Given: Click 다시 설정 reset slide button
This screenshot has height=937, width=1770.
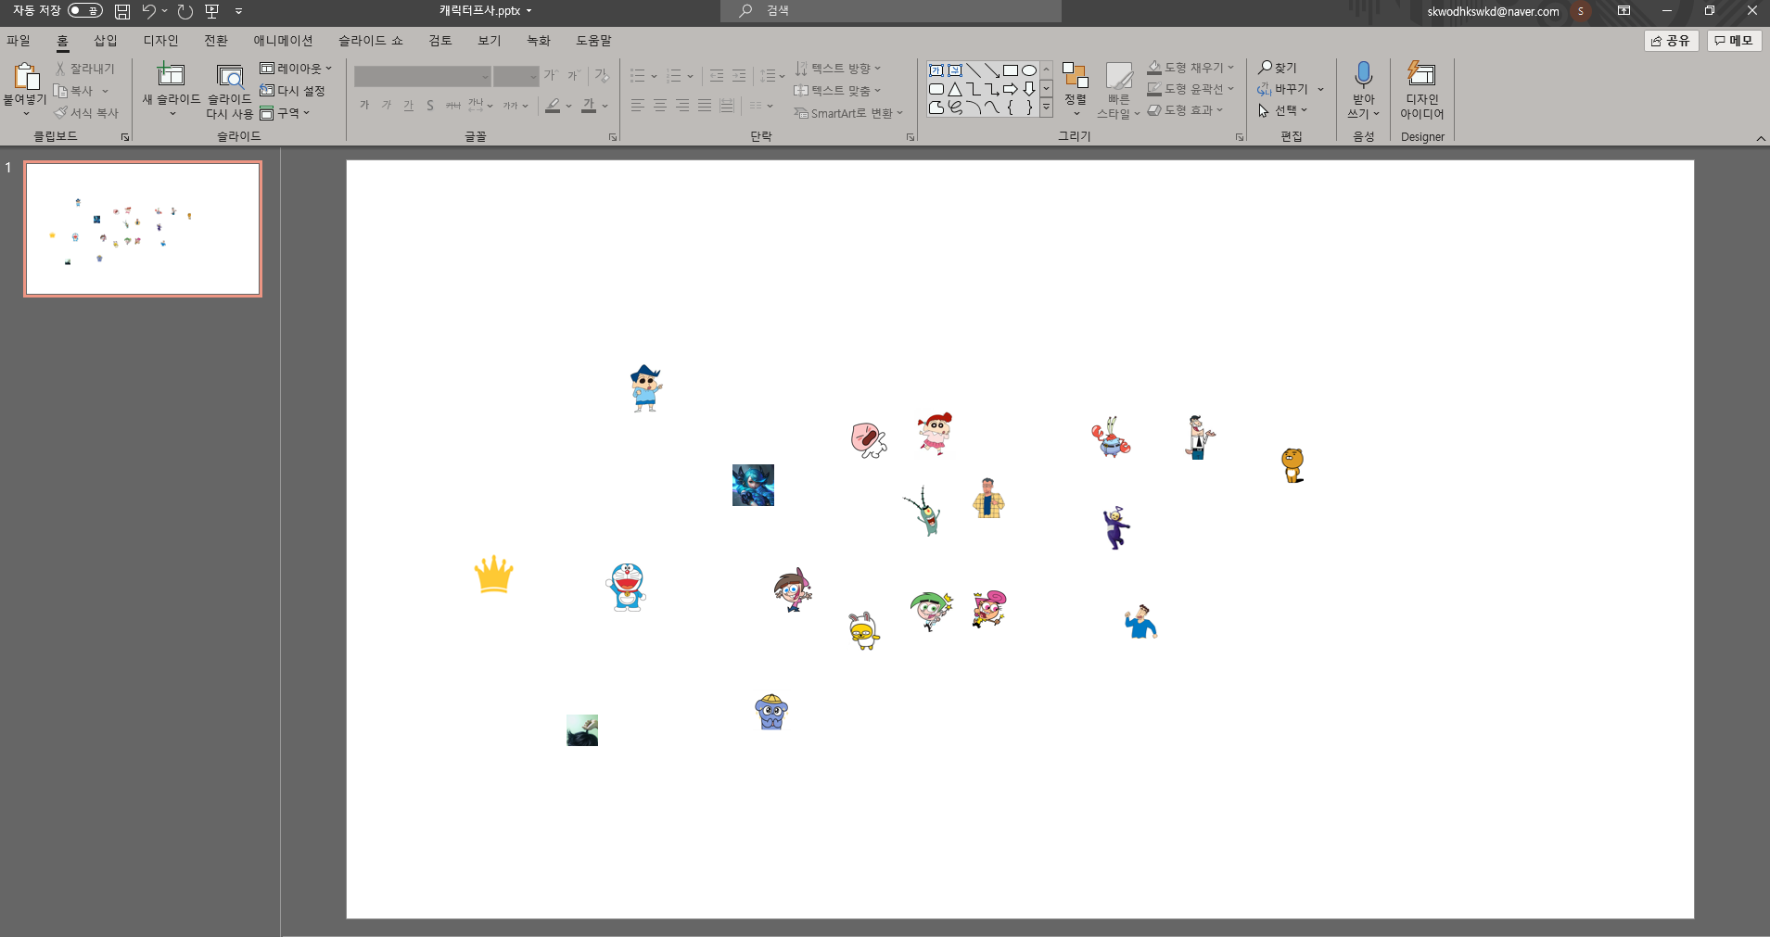Looking at the screenshot, I should click(293, 91).
